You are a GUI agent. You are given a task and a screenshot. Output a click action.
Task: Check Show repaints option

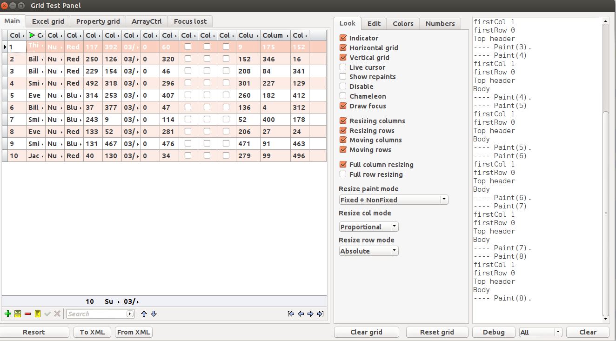tap(343, 77)
